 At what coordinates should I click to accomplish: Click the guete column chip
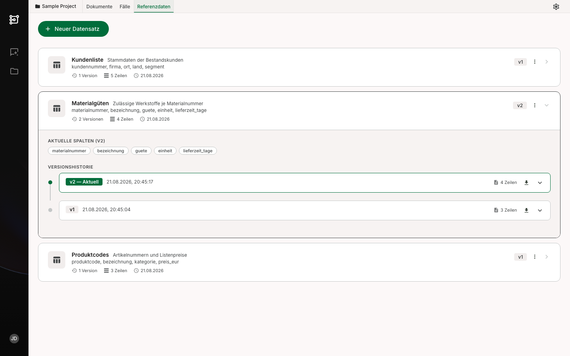coord(141,151)
